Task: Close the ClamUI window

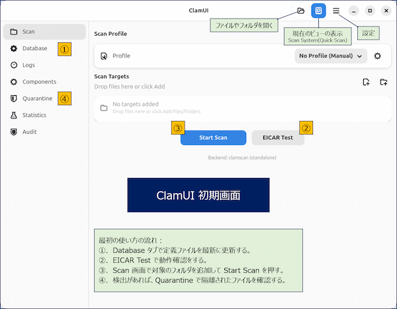Action: click(386, 11)
